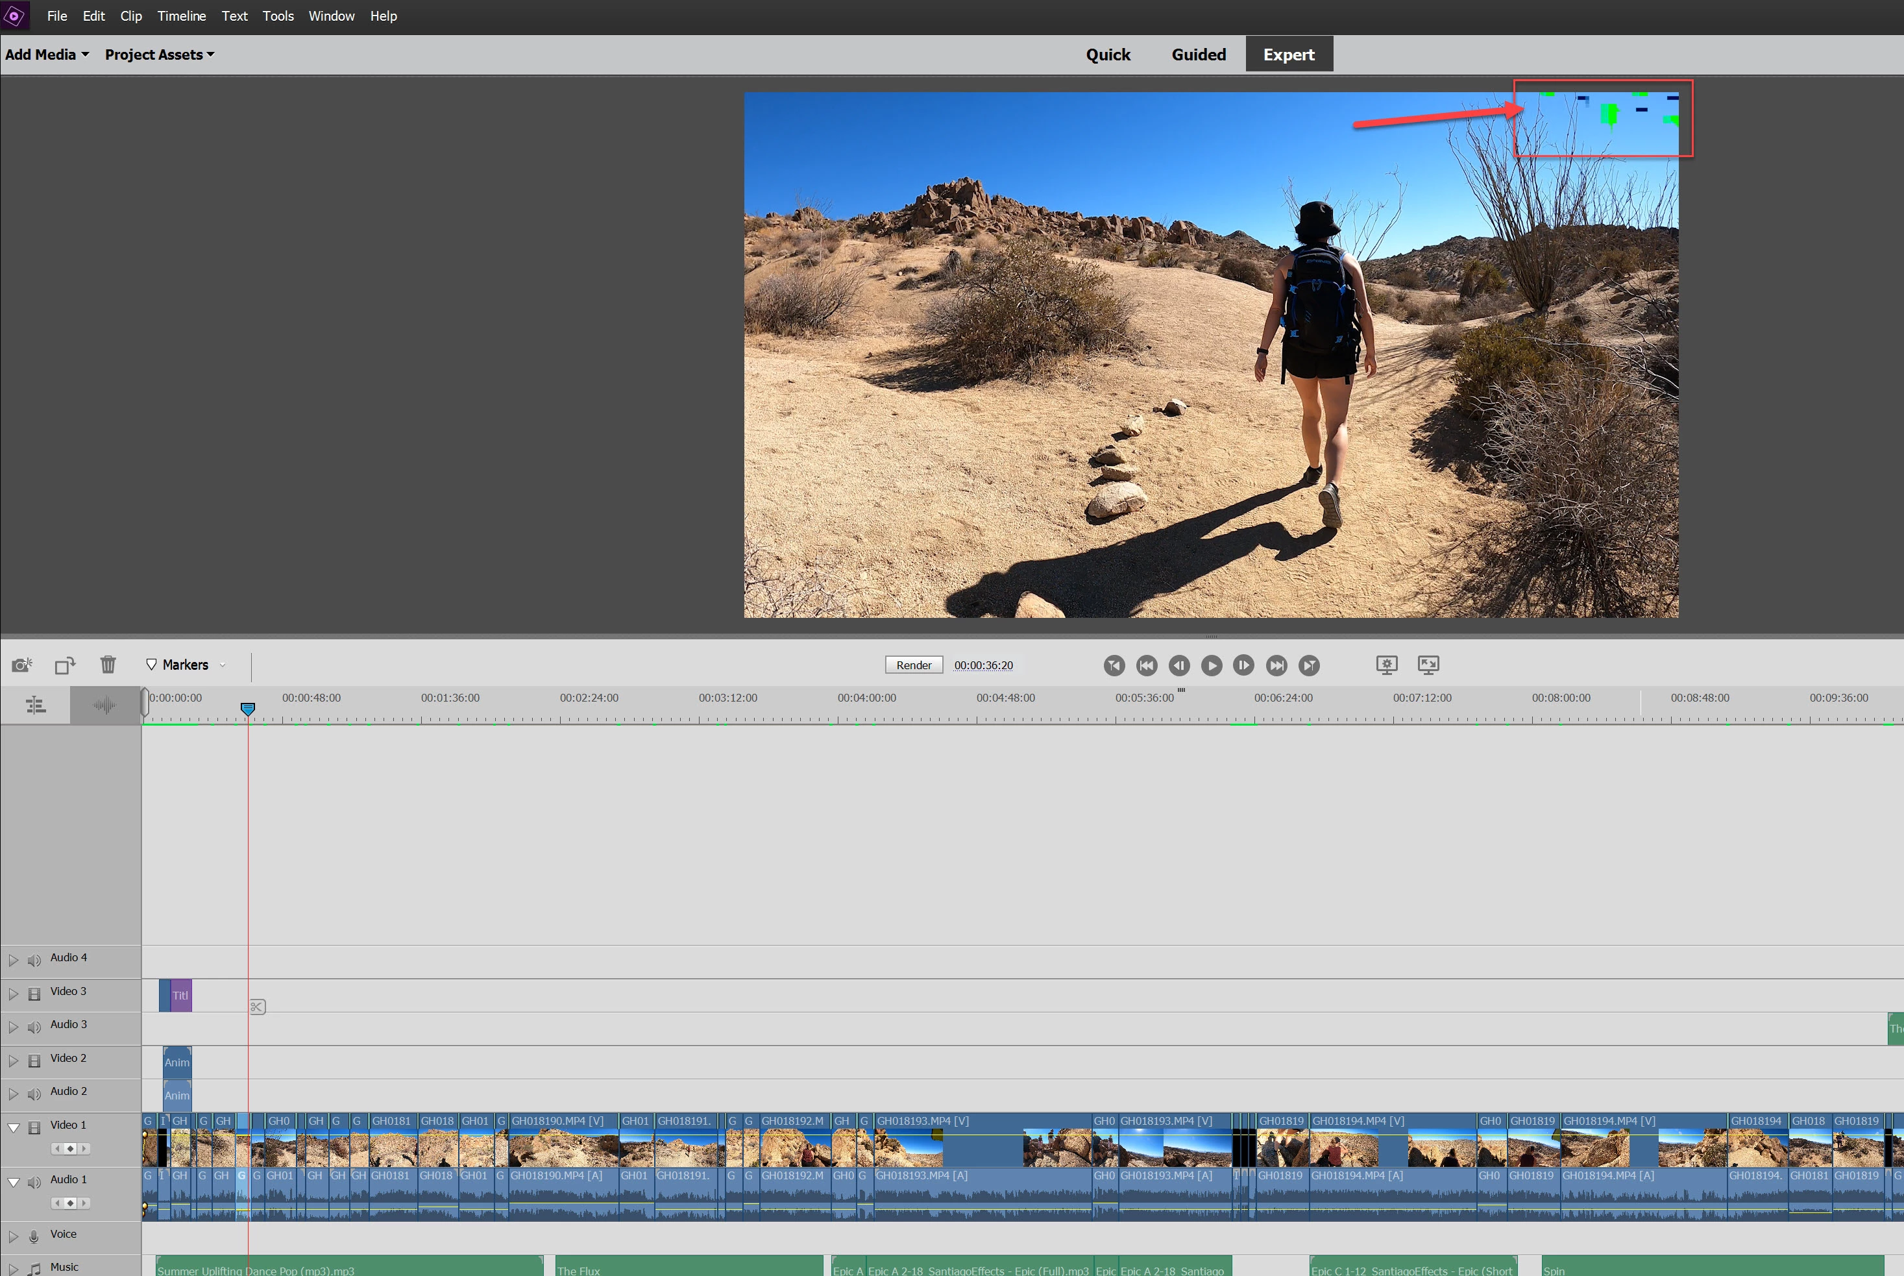Image resolution: width=1904 pixels, height=1276 pixels.
Task: Click scissors split icon on playhead
Action: tap(257, 1007)
